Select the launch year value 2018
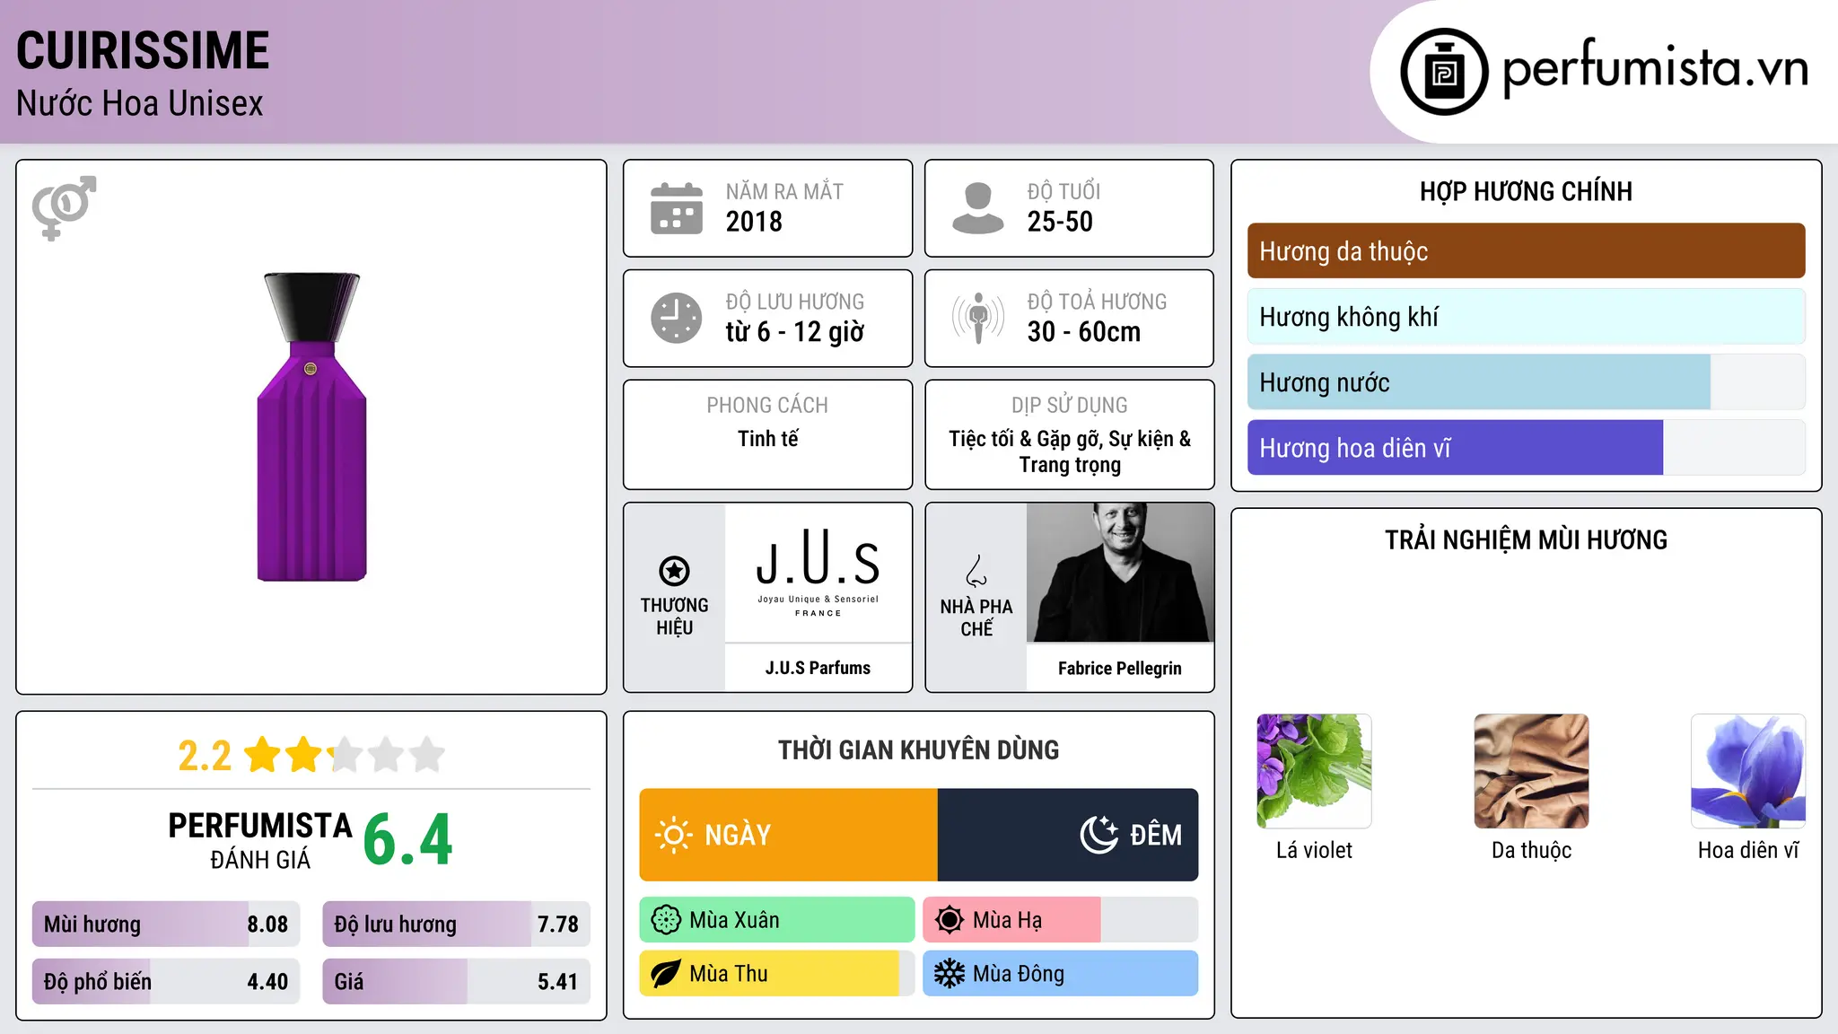This screenshot has width=1838, height=1034. point(754,222)
